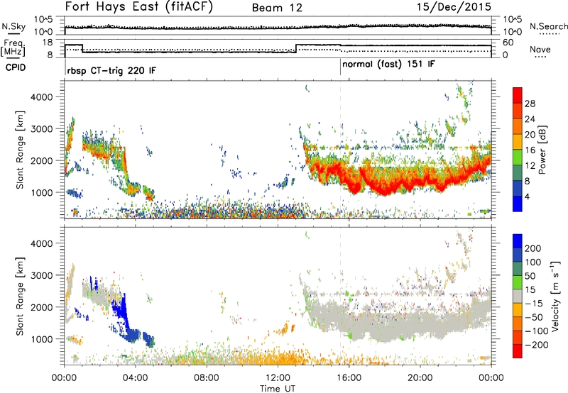Click the "4" tick on the Power color bar

pos(528,196)
